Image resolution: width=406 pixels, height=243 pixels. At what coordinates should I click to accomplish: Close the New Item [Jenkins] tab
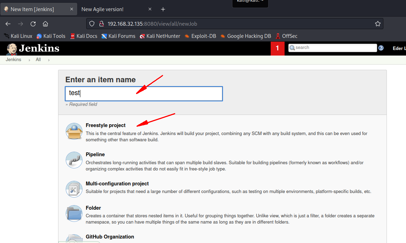[x=72, y=9]
